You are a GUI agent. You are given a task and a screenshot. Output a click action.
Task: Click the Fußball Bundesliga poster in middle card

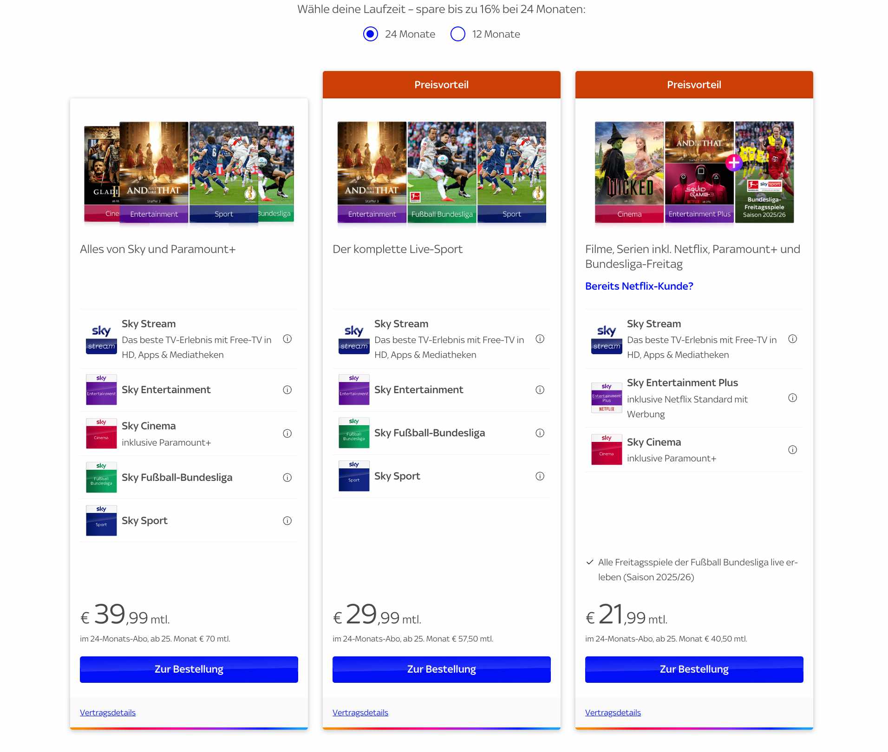pos(442,172)
